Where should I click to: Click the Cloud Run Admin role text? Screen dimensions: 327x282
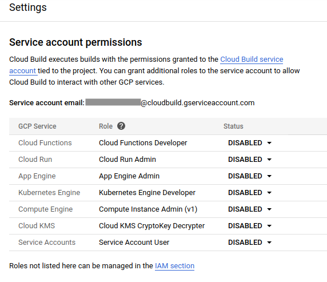[127, 160]
